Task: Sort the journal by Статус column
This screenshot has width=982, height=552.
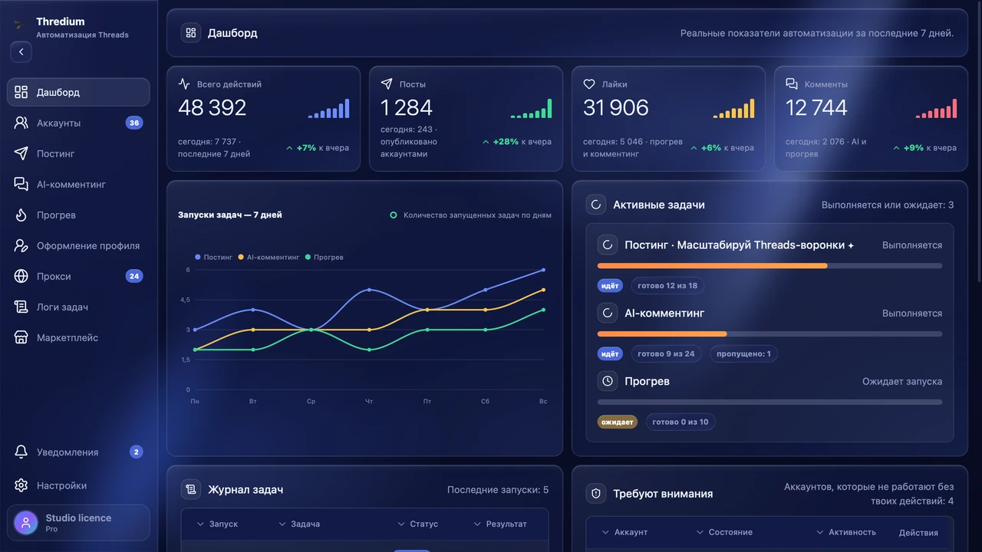Action: pyautogui.click(x=418, y=524)
